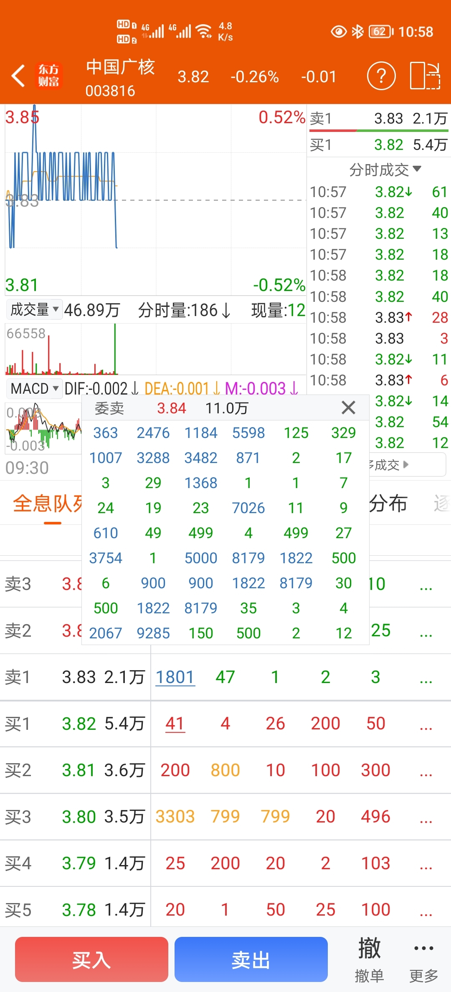Open the intraday price chart

click(155, 200)
